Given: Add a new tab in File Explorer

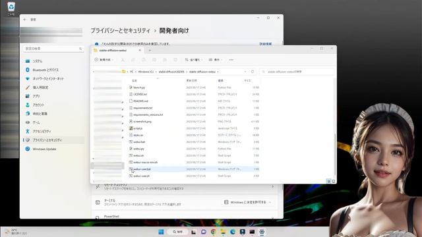Looking at the screenshot, I should coord(150,50).
